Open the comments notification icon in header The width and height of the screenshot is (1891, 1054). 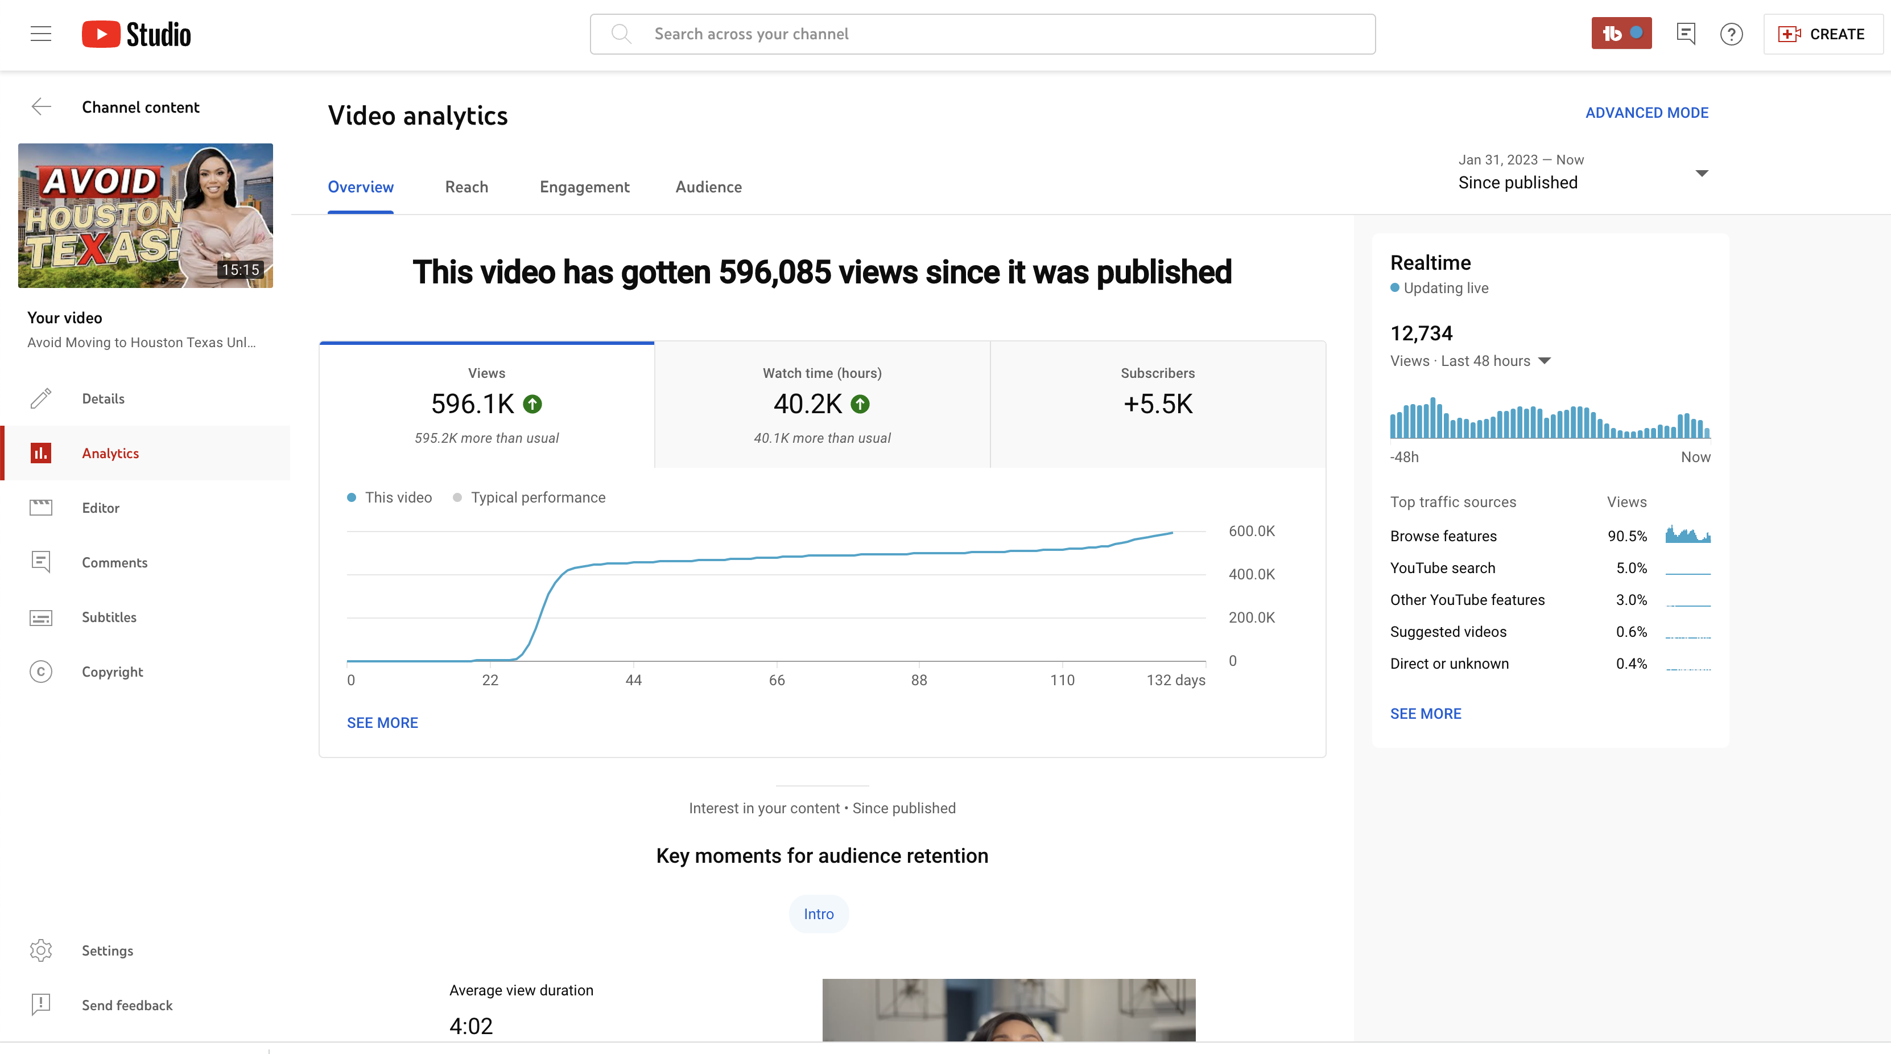[1686, 34]
